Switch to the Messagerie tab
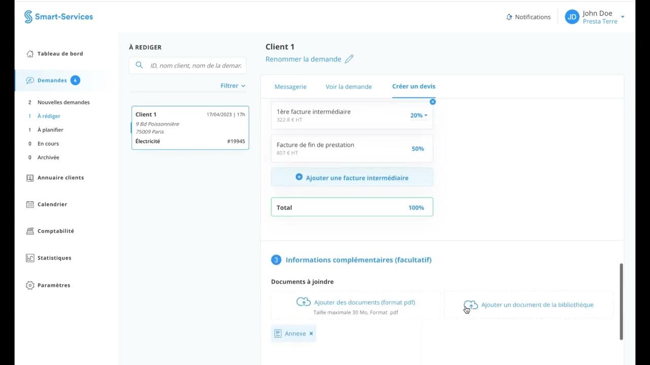The height and width of the screenshot is (365, 650). tap(290, 87)
